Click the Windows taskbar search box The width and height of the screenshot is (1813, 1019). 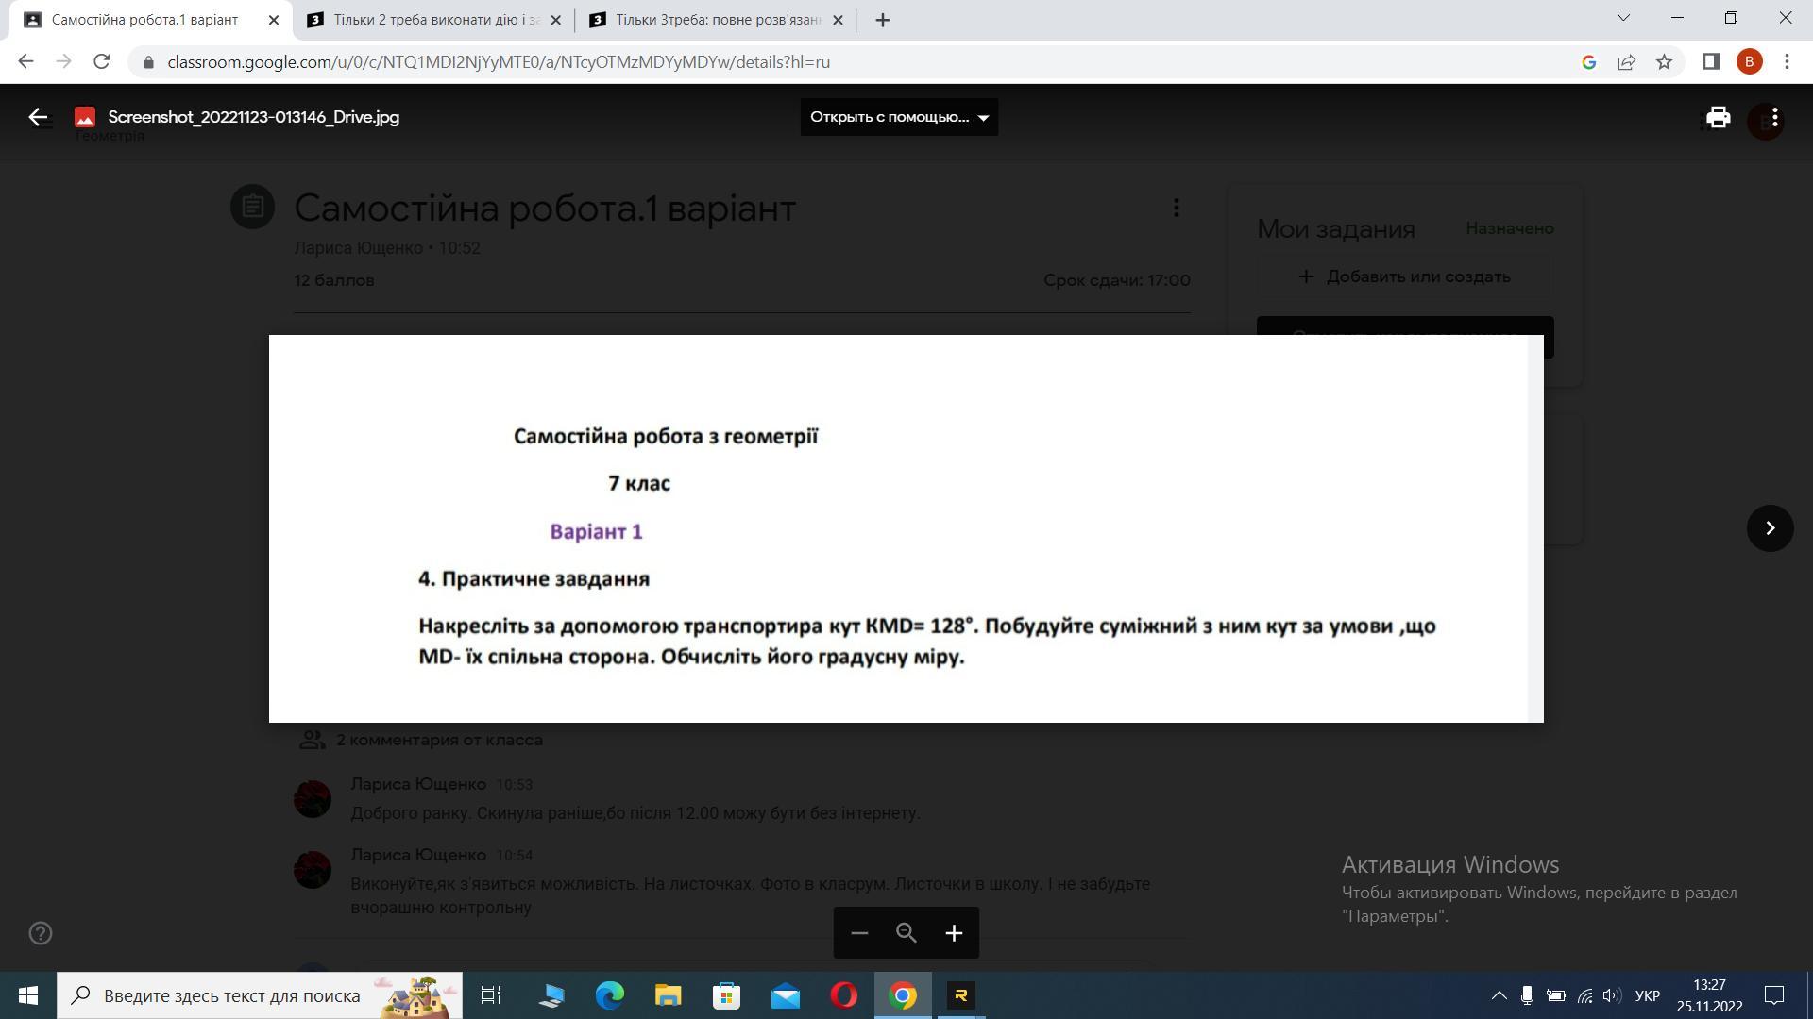click(231, 995)
